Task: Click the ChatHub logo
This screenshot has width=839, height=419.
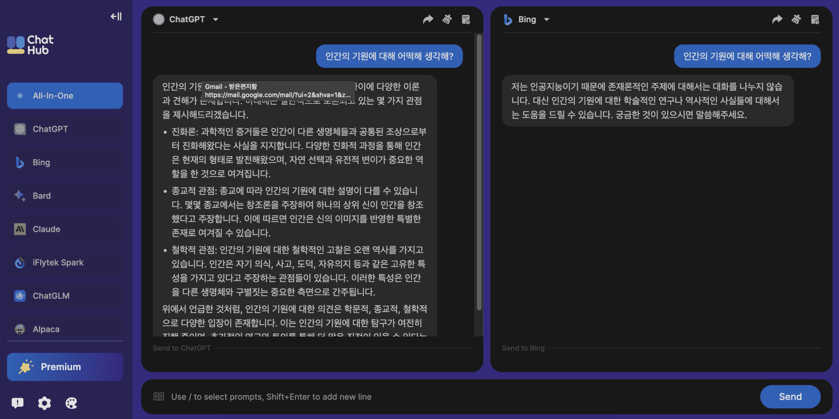Action: point(30,45)
